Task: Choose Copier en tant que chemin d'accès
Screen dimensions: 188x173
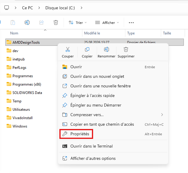Action: (x=113, y=124)
